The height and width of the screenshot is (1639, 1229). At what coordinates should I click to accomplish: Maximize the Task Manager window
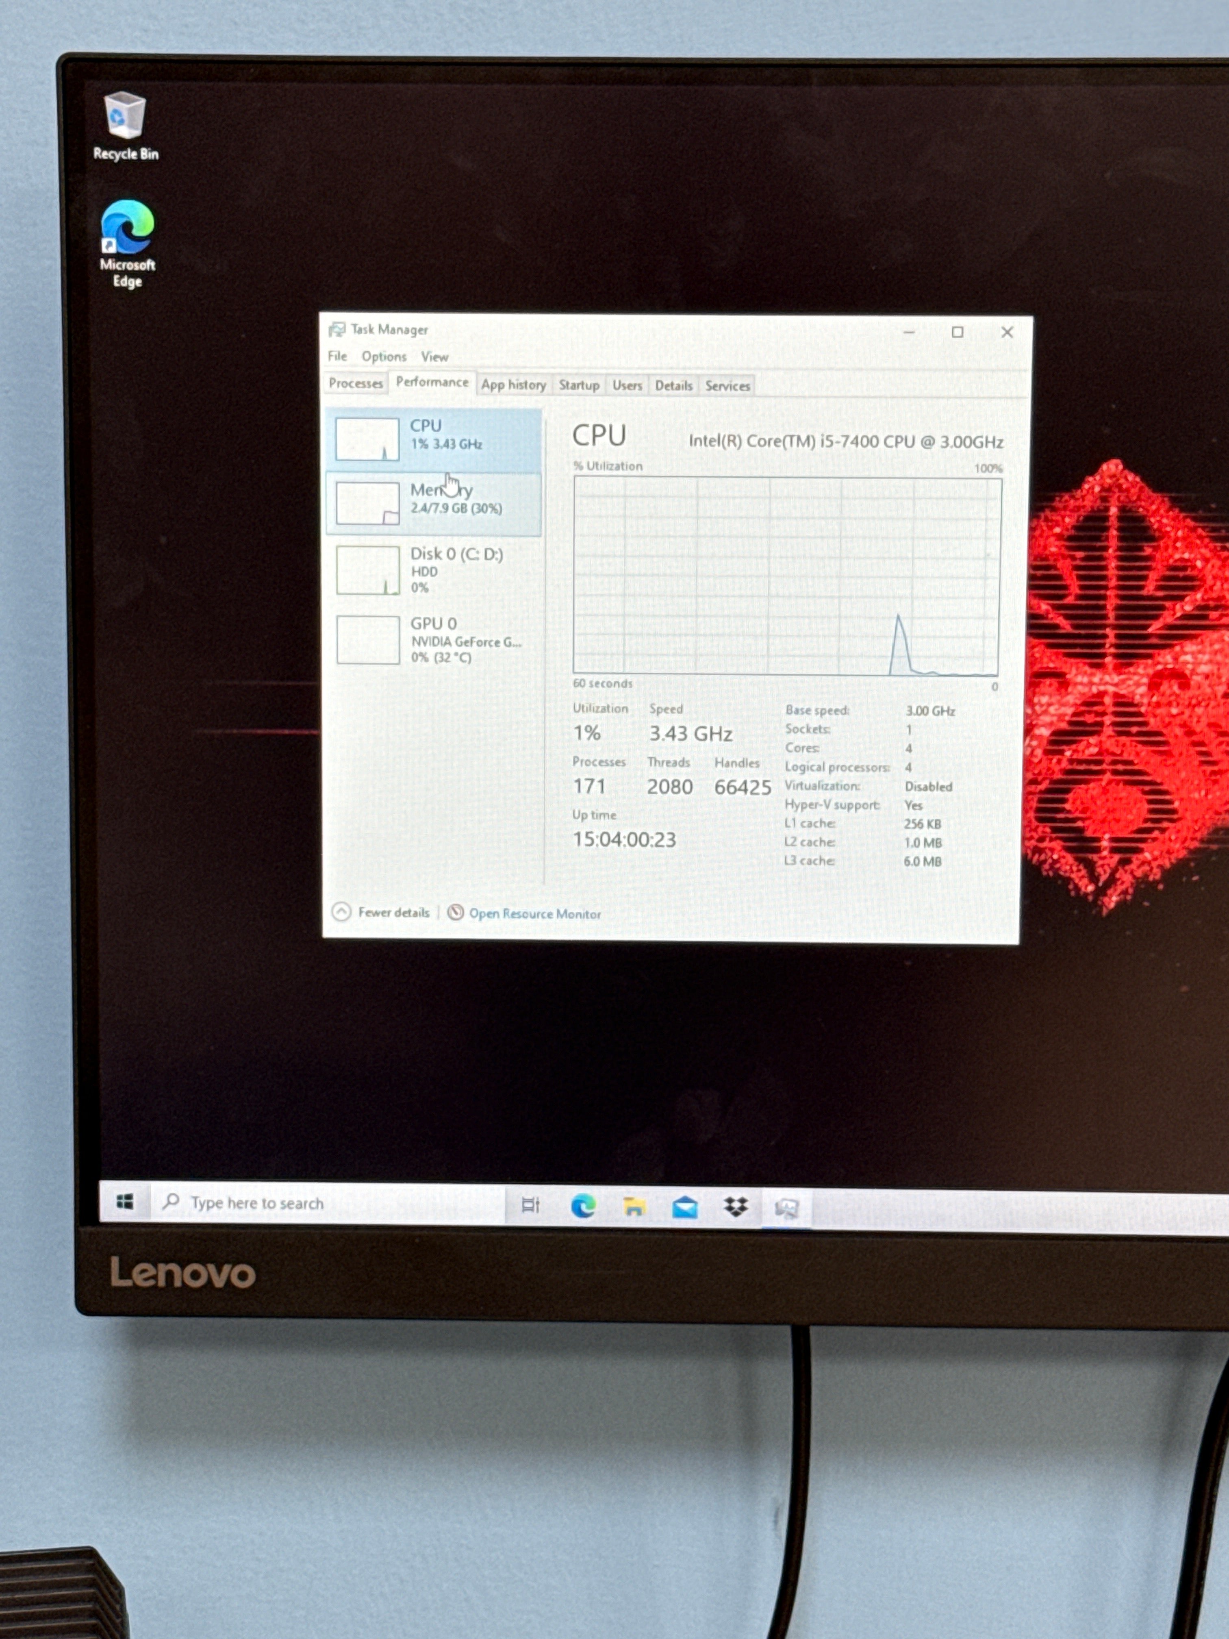click(x=957, y=332)
